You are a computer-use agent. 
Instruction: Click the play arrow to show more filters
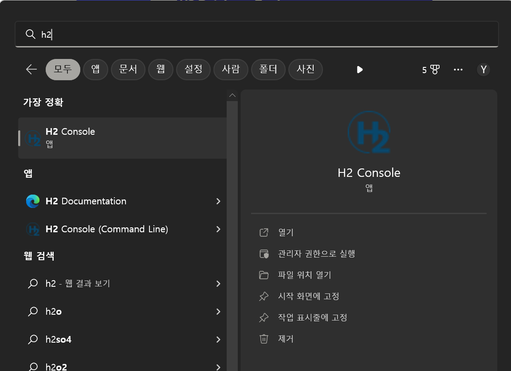tap(360, 70)
